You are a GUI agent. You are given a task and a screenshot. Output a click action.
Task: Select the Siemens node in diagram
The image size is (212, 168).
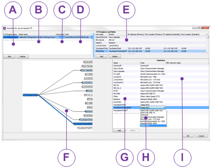point(89,112)
